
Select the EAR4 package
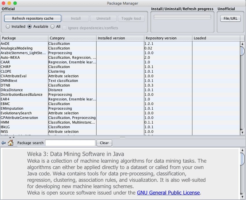click(x=120, y=99)
